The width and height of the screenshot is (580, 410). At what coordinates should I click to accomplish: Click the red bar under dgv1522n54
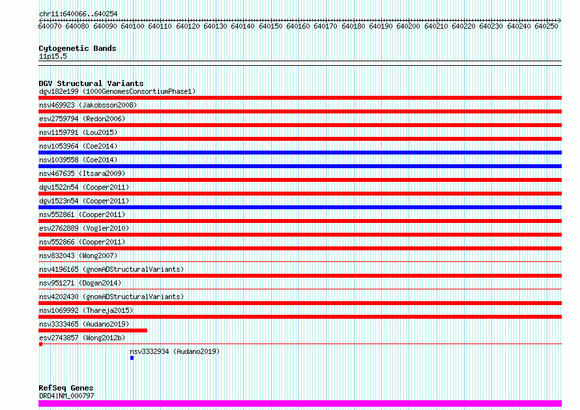(x=300, y=194)
